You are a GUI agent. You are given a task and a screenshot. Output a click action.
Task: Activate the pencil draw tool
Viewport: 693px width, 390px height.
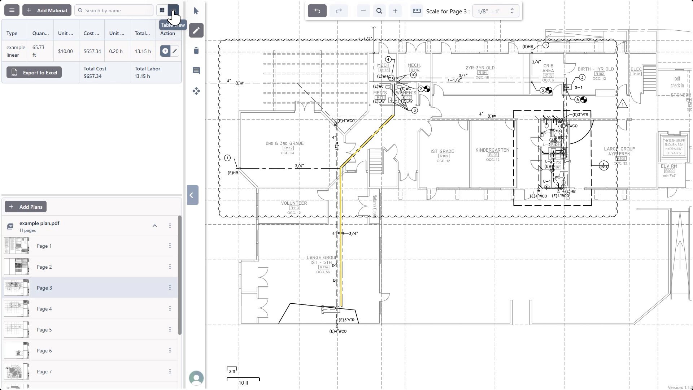pos(196,30)
